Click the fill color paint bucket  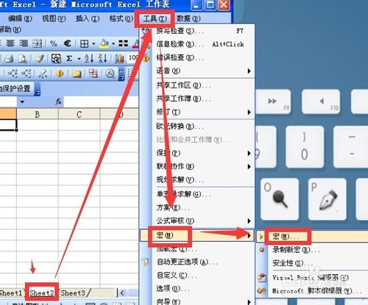(105, 44)
